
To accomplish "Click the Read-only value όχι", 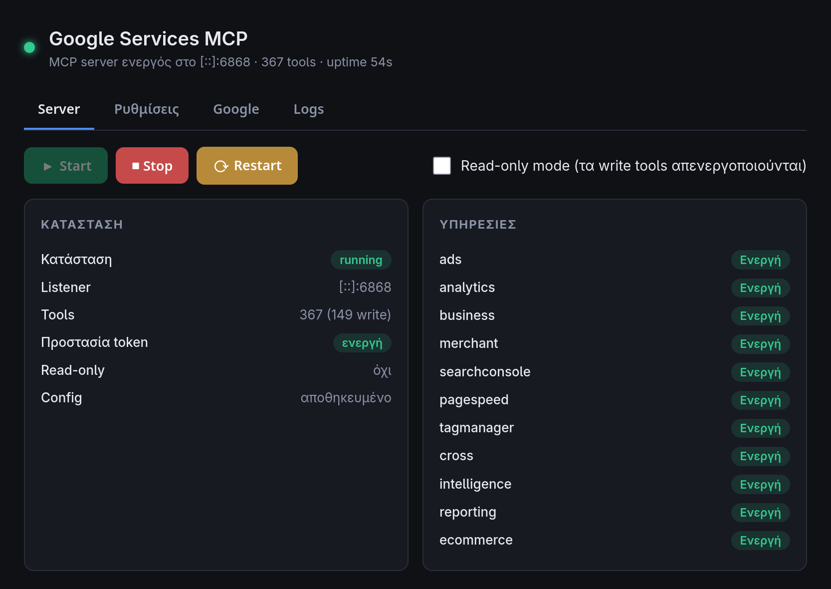I will click(x=382, y=370).
